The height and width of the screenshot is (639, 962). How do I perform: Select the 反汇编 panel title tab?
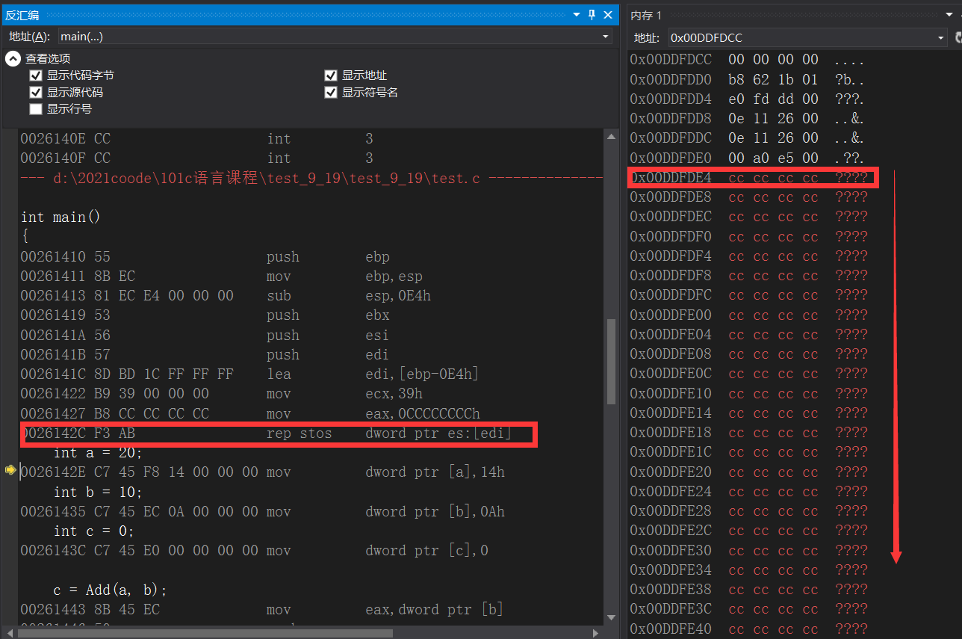[22, 15]
